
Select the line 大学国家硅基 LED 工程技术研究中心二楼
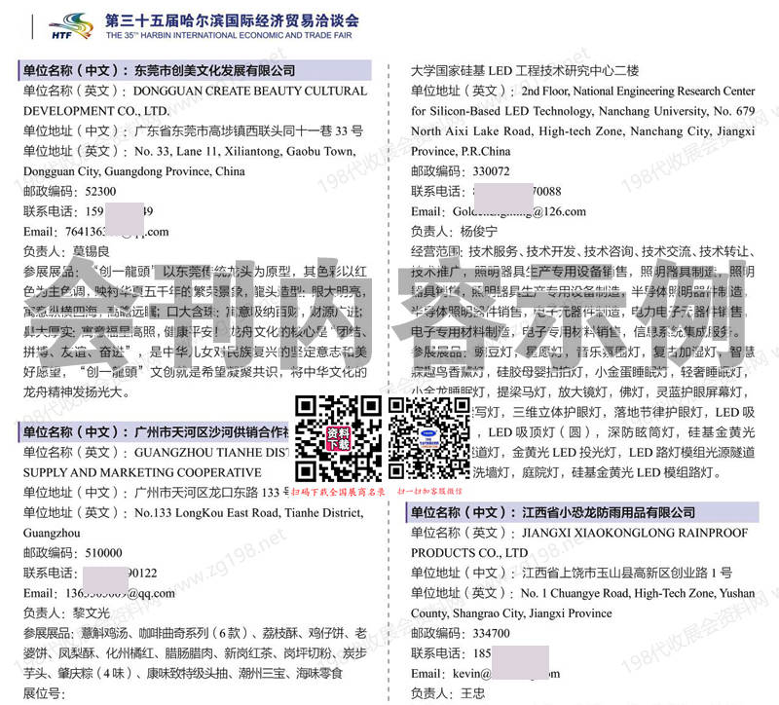[525, 70]
